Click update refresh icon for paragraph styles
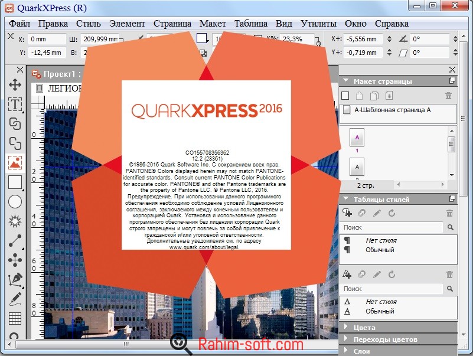 pos(392,213)
